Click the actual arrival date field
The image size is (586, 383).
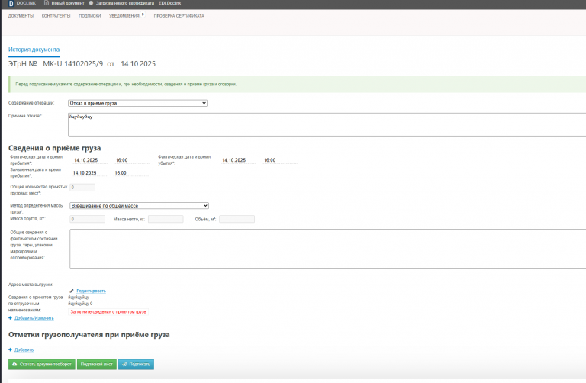tap(91, 160)
